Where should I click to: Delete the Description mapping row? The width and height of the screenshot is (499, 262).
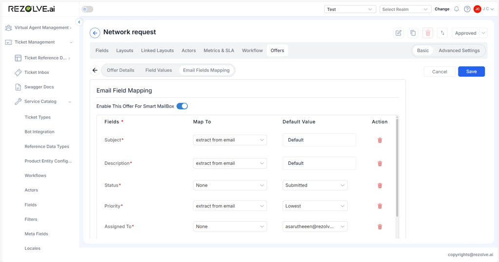380,163
